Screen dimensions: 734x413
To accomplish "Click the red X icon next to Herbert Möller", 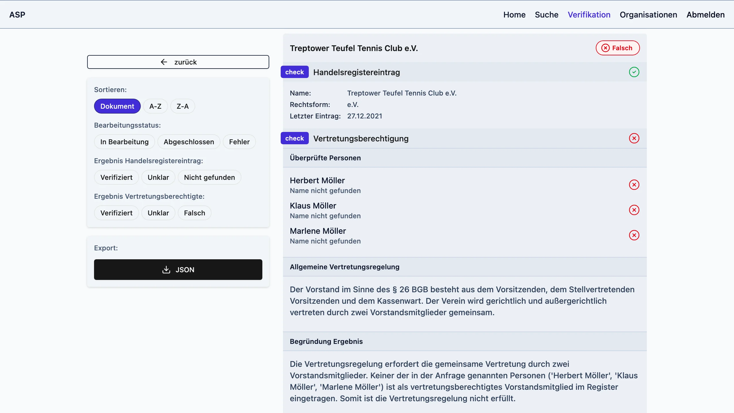I will click(x=634, y=185).
